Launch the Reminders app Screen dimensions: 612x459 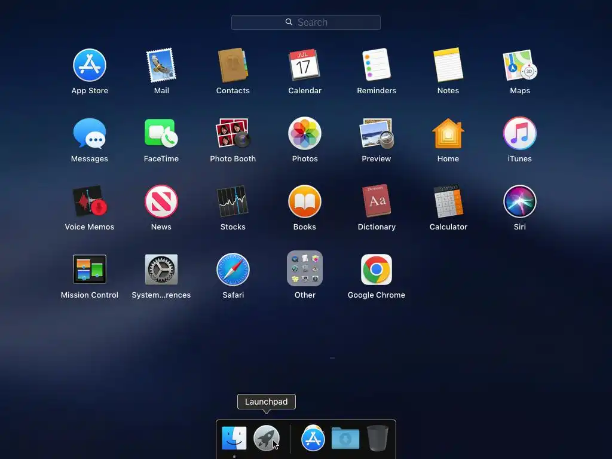(377, 65)
